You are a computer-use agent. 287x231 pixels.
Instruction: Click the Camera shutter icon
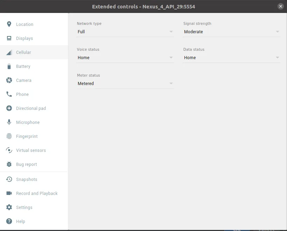pyautogui.click(x=9, y=80)
